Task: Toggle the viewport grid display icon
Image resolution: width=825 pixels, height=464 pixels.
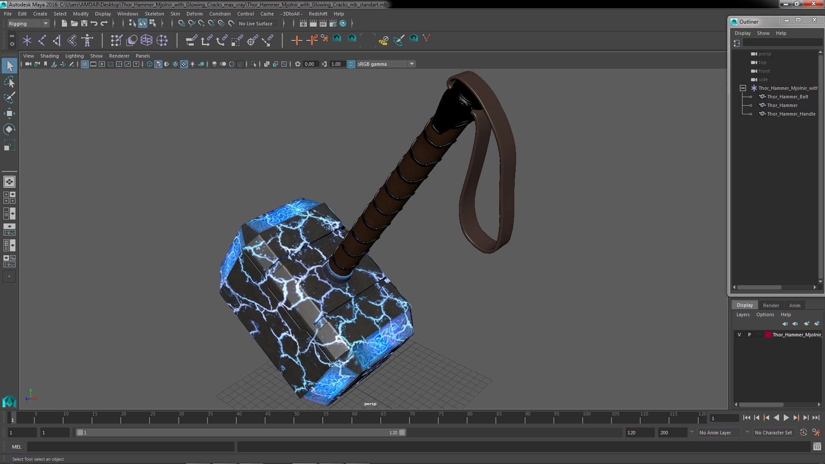Action: (x=85, y=64)
